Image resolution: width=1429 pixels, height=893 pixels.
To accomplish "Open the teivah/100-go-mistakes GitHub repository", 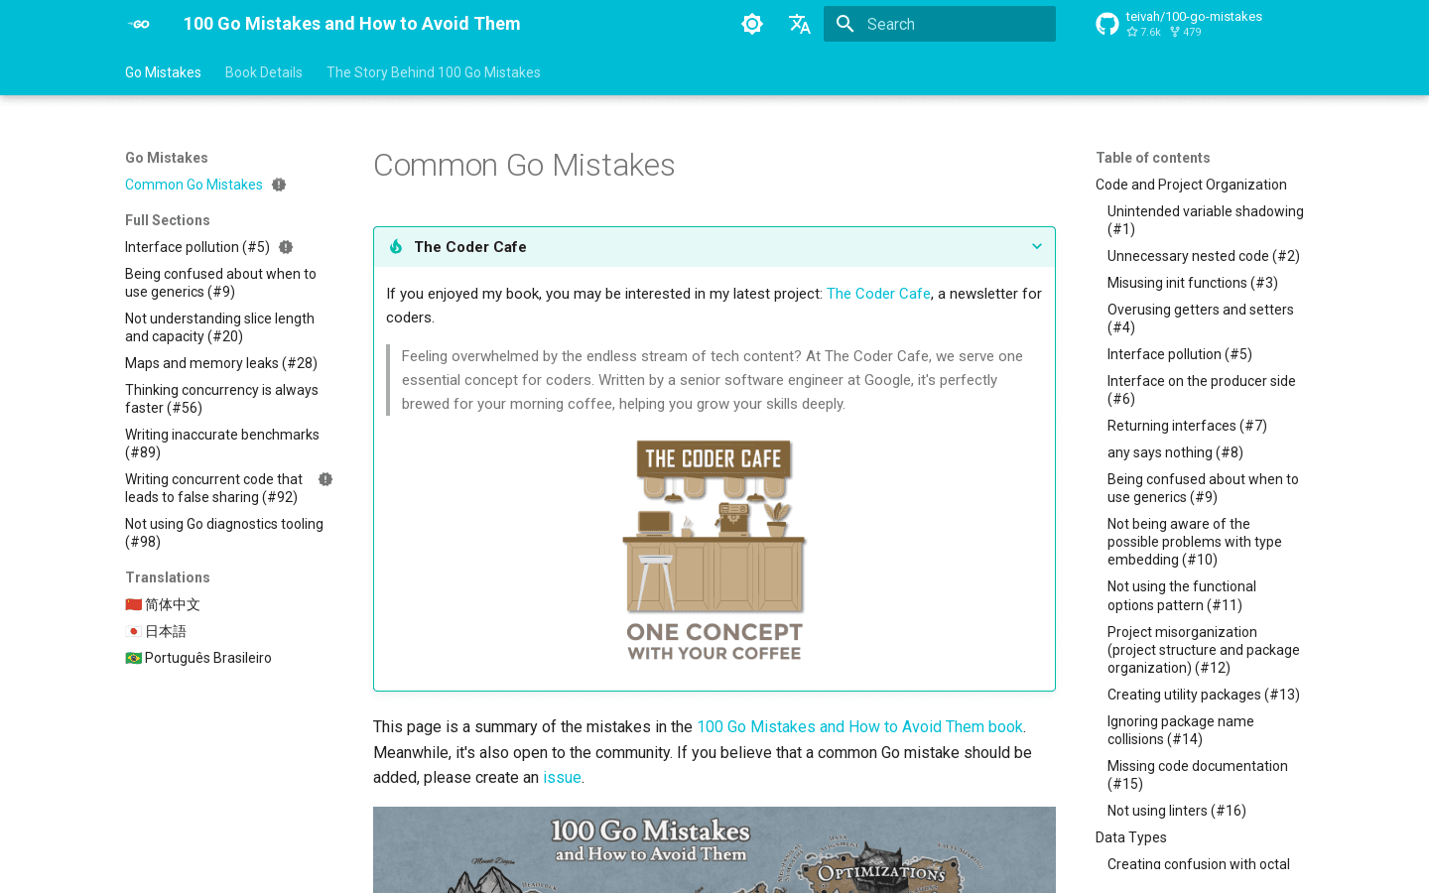I will pyautogui.click(x=1177, y=23).
